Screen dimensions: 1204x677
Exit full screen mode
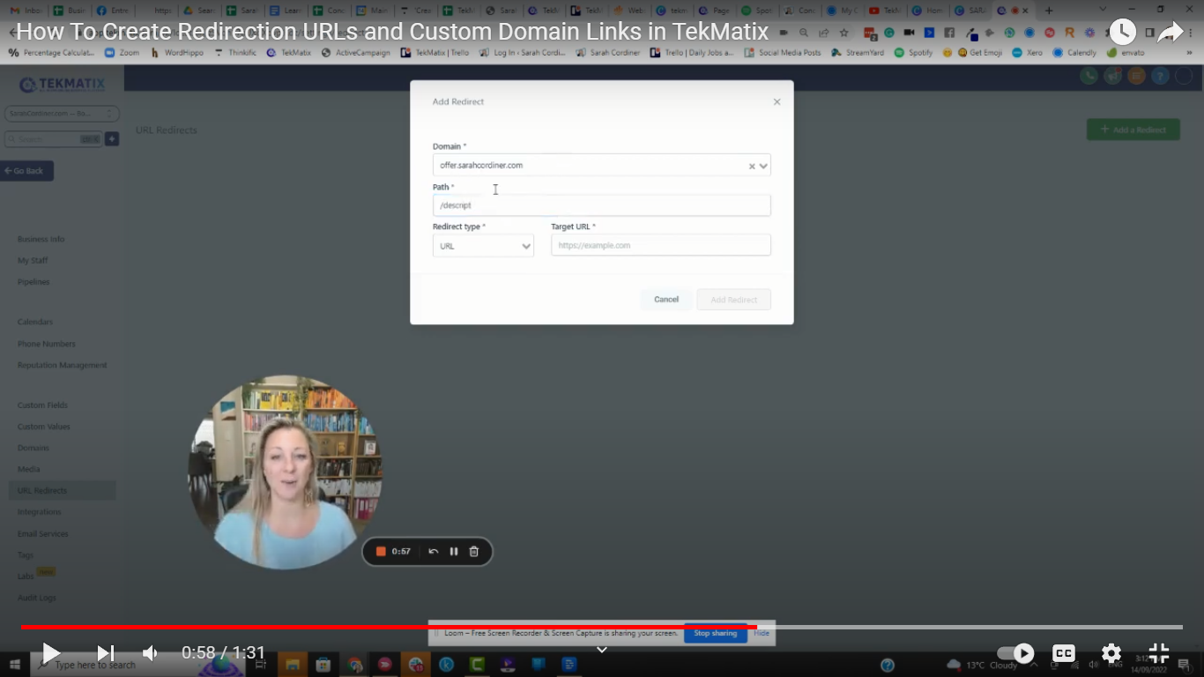coord(1159,653)
